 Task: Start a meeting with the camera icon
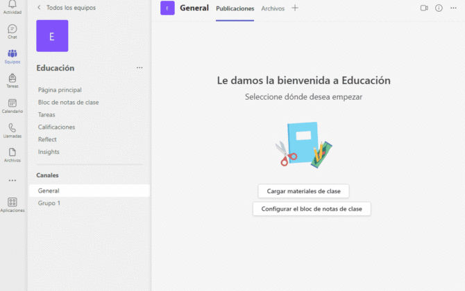pyautogui.click(x=424, y=8)
